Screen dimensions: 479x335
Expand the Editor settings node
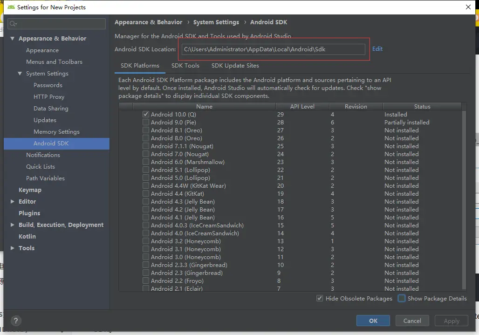coord(12,202)
